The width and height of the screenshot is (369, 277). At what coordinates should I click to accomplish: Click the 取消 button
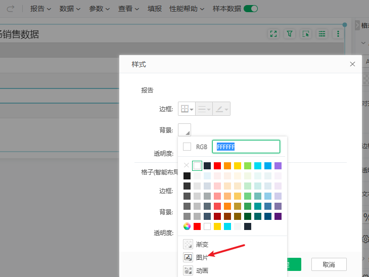pos(329,264)
